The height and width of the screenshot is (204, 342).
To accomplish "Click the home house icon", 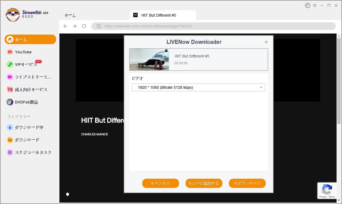I will tap(10, 39).
